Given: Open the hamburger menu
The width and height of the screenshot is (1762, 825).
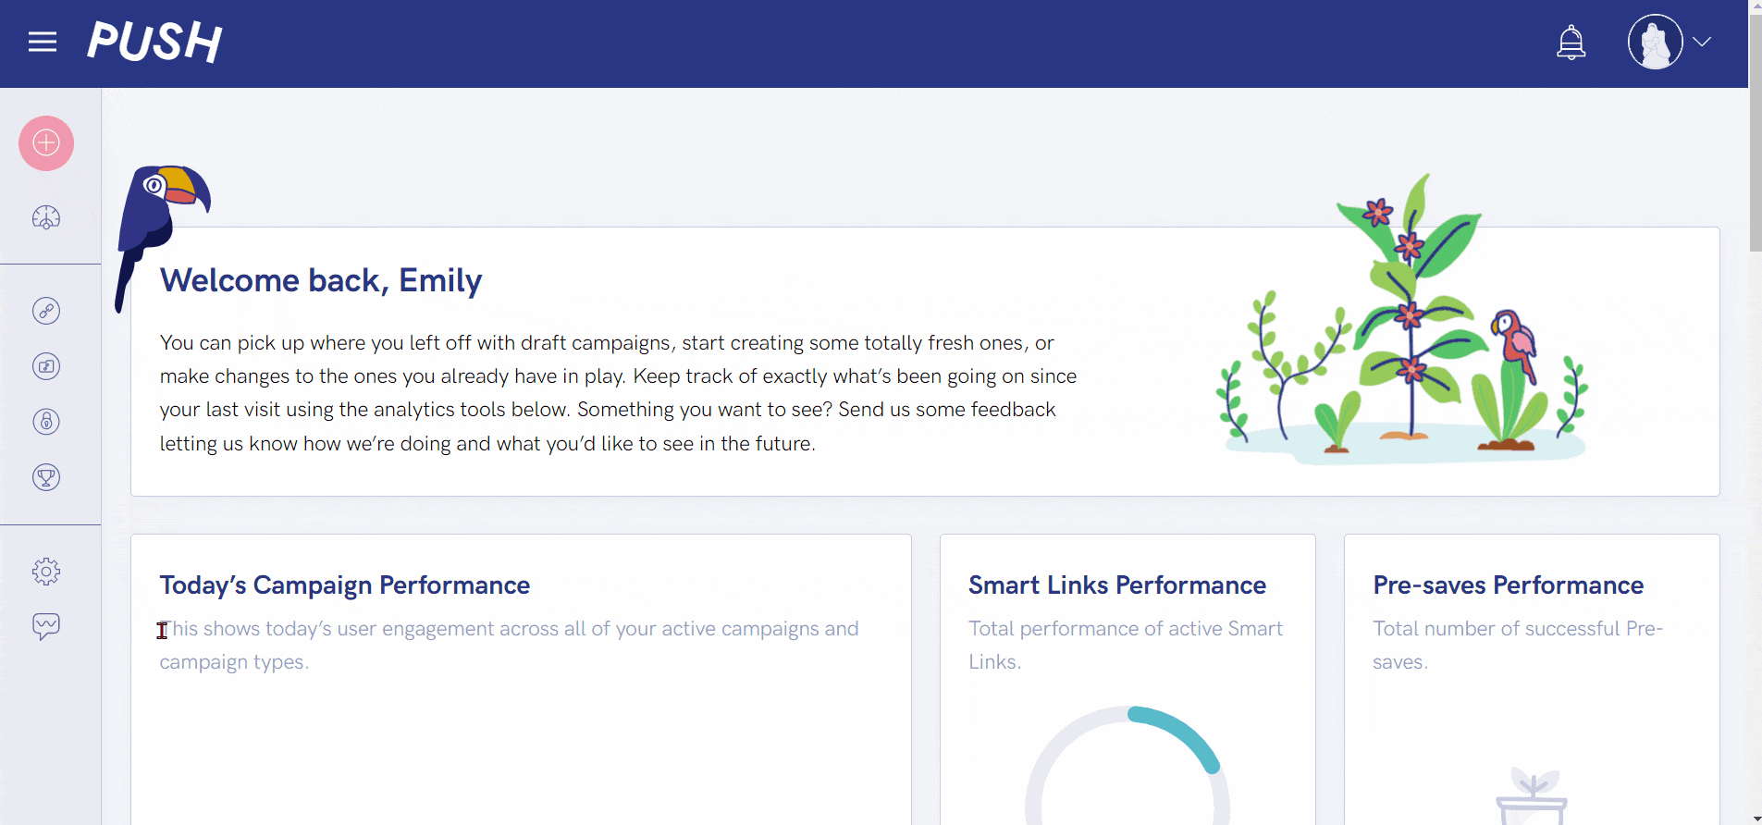Looking at the screenshot, I should tap(43, 42).
